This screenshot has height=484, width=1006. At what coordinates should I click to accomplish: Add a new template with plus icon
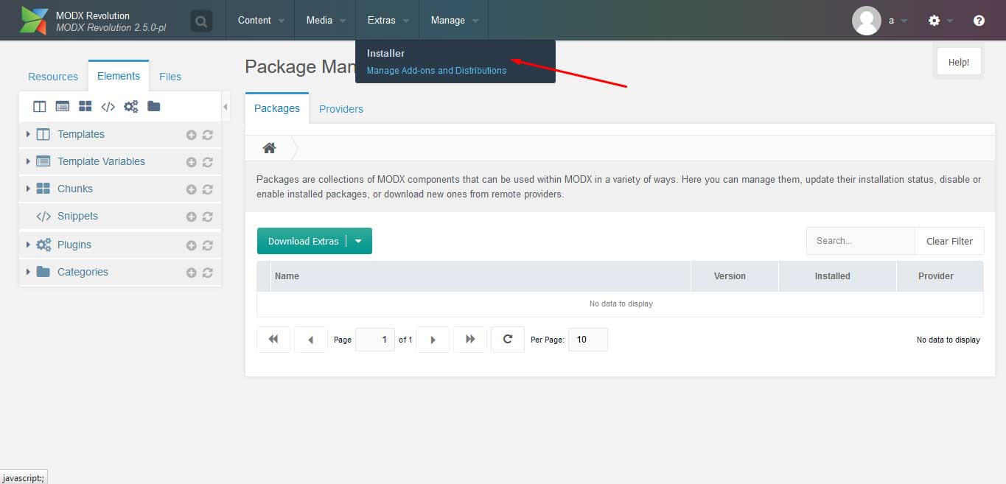click(191, 135)
